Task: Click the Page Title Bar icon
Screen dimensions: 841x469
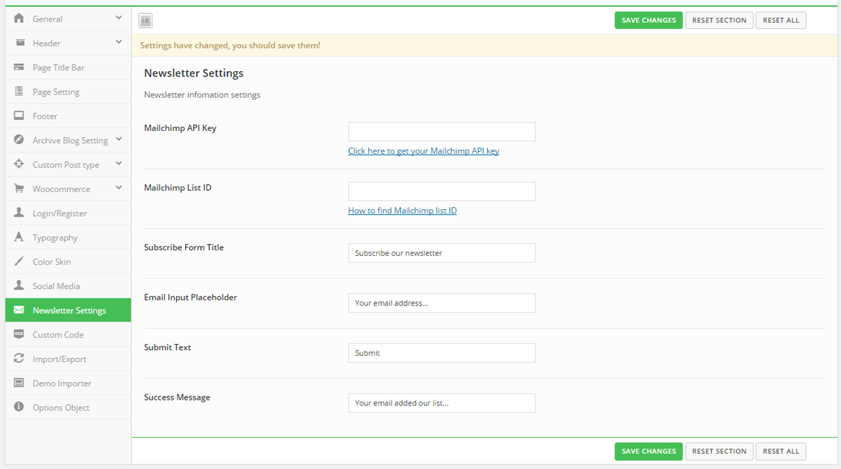Action: (19, 67)
